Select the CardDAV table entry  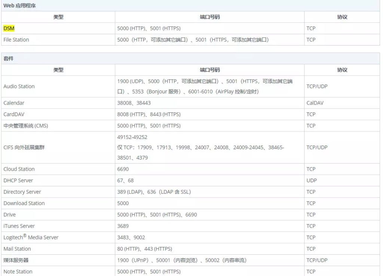coord(14,114)
